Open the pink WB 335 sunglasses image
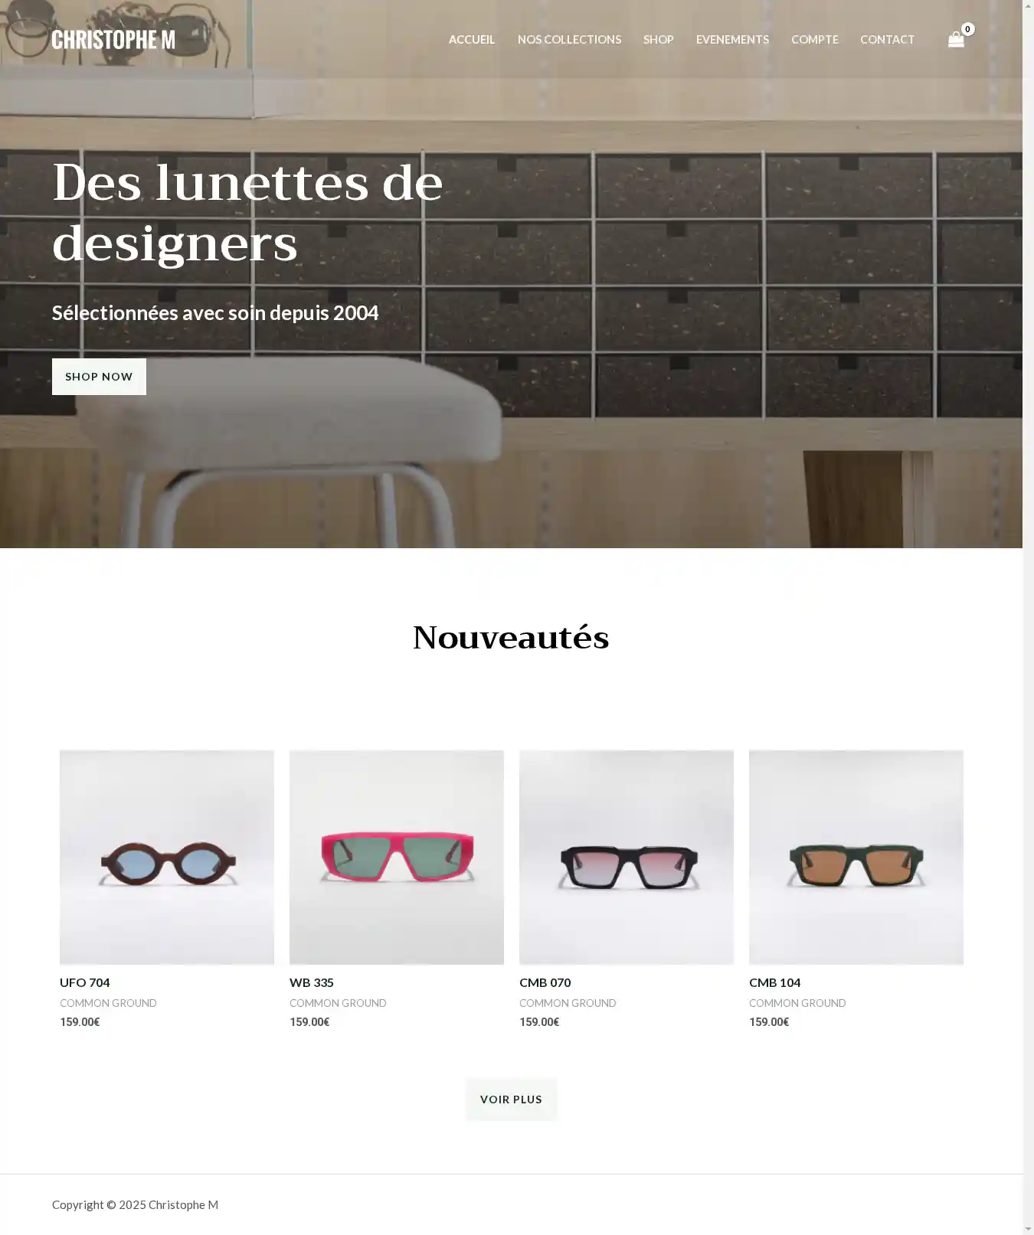This screenshot has width=1034, height=1235. (x=397, y=858)
